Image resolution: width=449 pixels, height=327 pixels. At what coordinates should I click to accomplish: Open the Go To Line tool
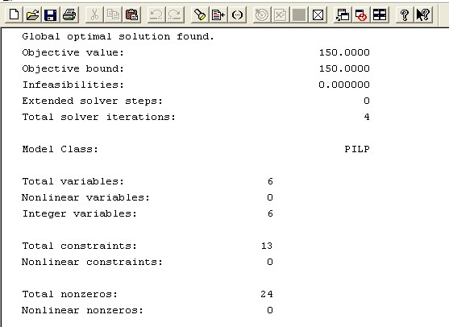click(x=218, y=14)
